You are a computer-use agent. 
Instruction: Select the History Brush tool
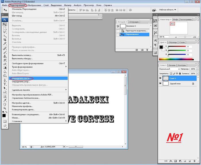[5, 60]
